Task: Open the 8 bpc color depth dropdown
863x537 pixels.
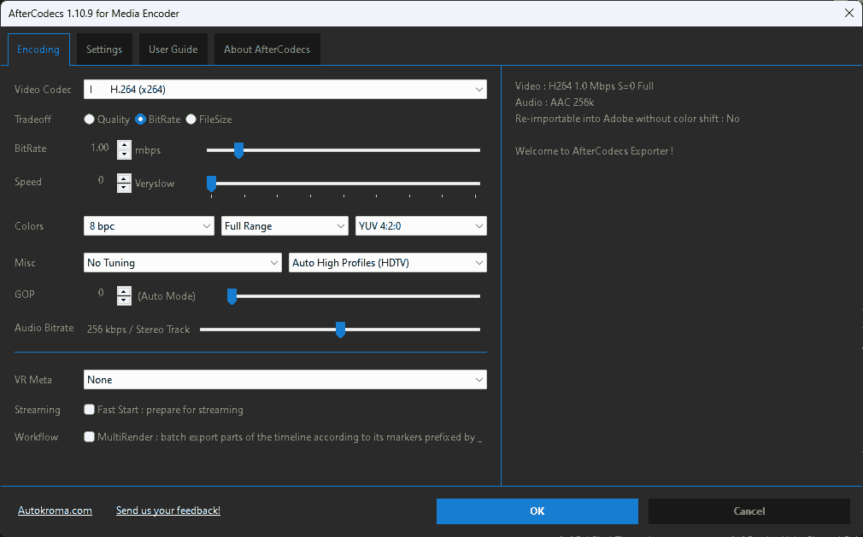Action: click(x=149, y=226)
